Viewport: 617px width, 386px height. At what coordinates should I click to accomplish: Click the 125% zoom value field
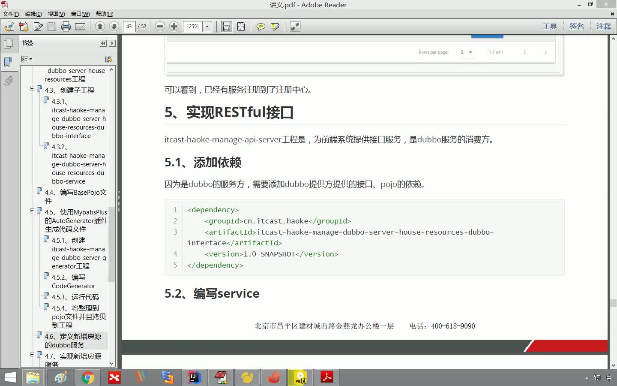[x=193, y=27]
